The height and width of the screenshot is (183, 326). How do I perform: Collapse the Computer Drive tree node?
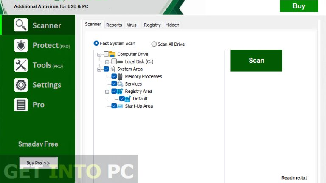[x=99, y=55]
